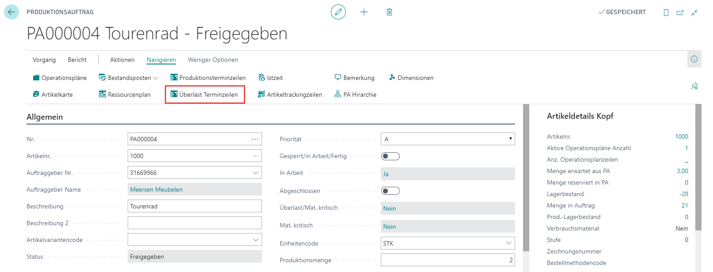
Task: Bookmark this page icon
Action: (x=666, y=12)
